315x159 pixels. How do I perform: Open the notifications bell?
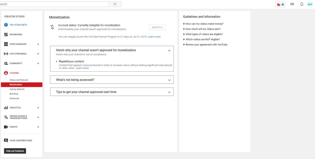(x=302, y=4)
